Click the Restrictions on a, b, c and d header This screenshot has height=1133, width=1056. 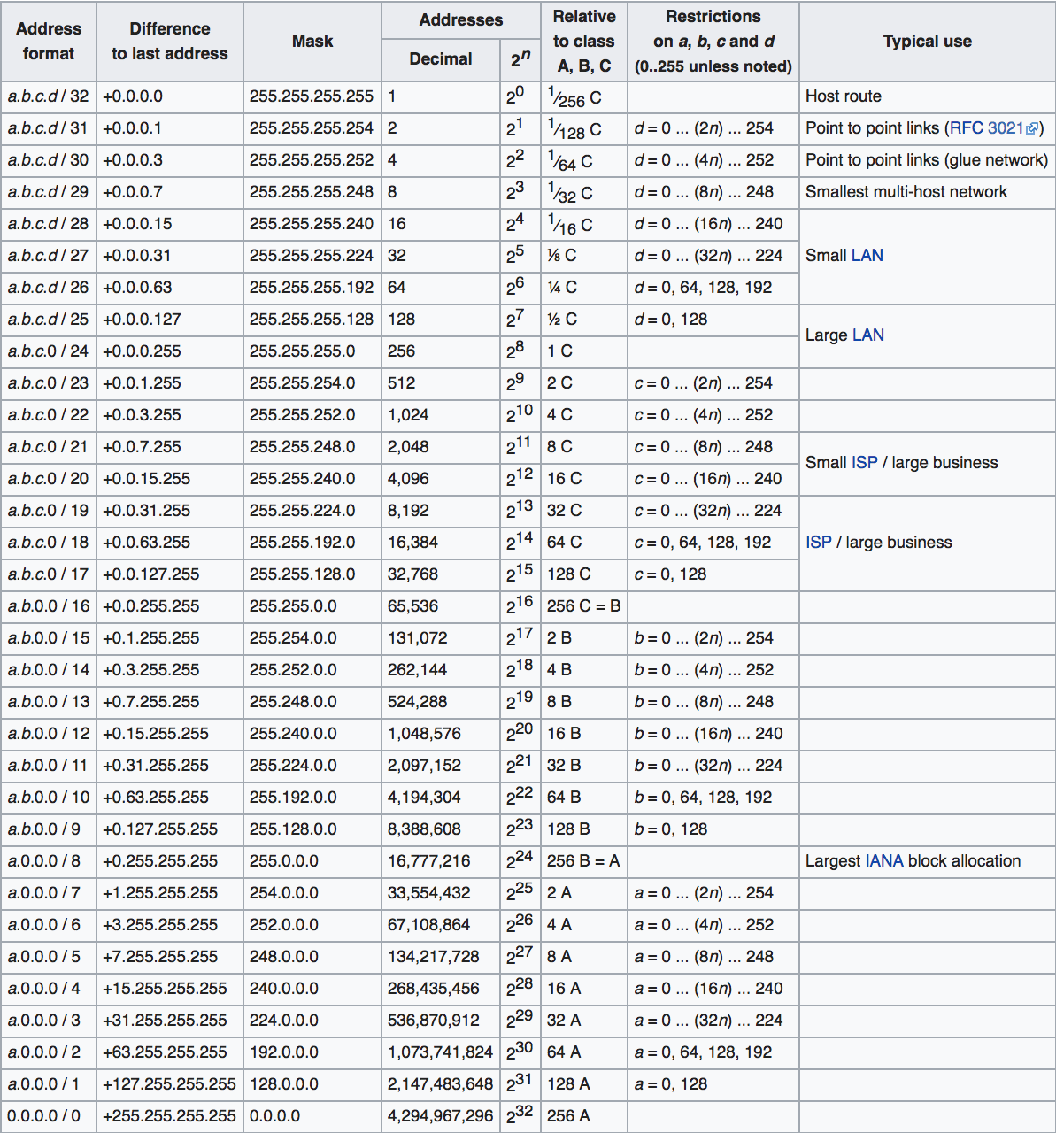(713, 42)
